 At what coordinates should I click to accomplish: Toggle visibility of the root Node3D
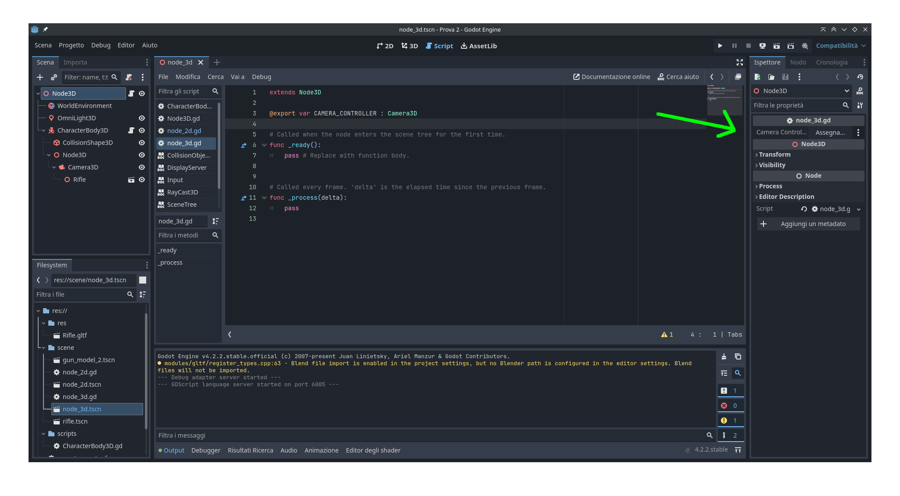(x=142, y=93)
